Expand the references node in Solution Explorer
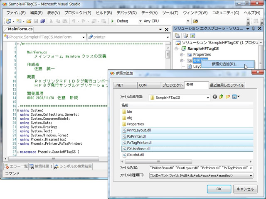 point(182,61)
